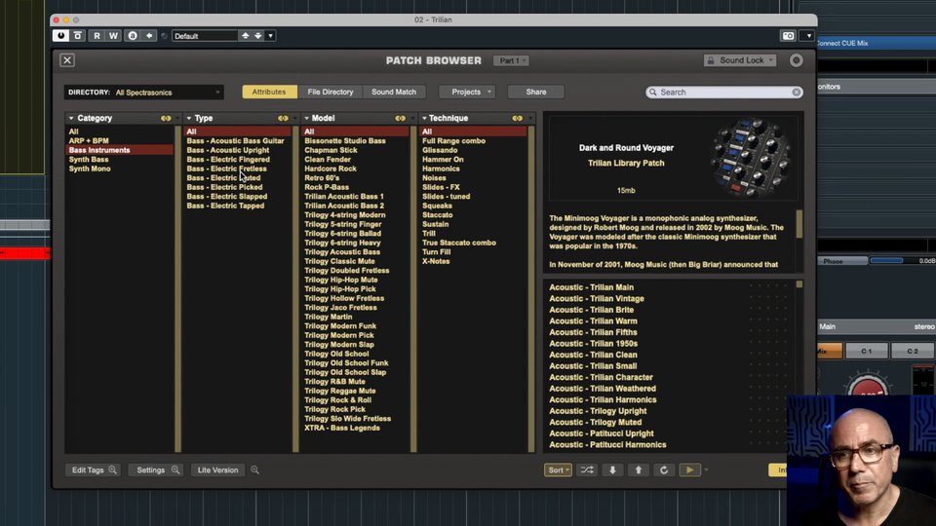This screenshot has width=936, height=526.
Task: Choose Acoustic - Trilian Main patch
Action: tap(591, 287)
